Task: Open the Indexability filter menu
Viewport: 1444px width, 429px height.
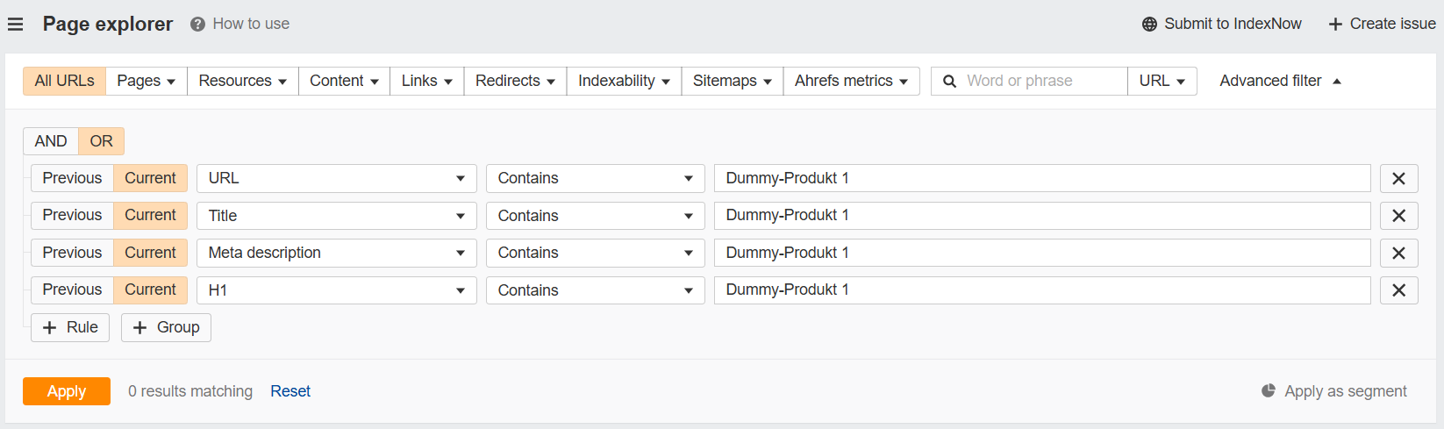Action: (x=625, y=81)
